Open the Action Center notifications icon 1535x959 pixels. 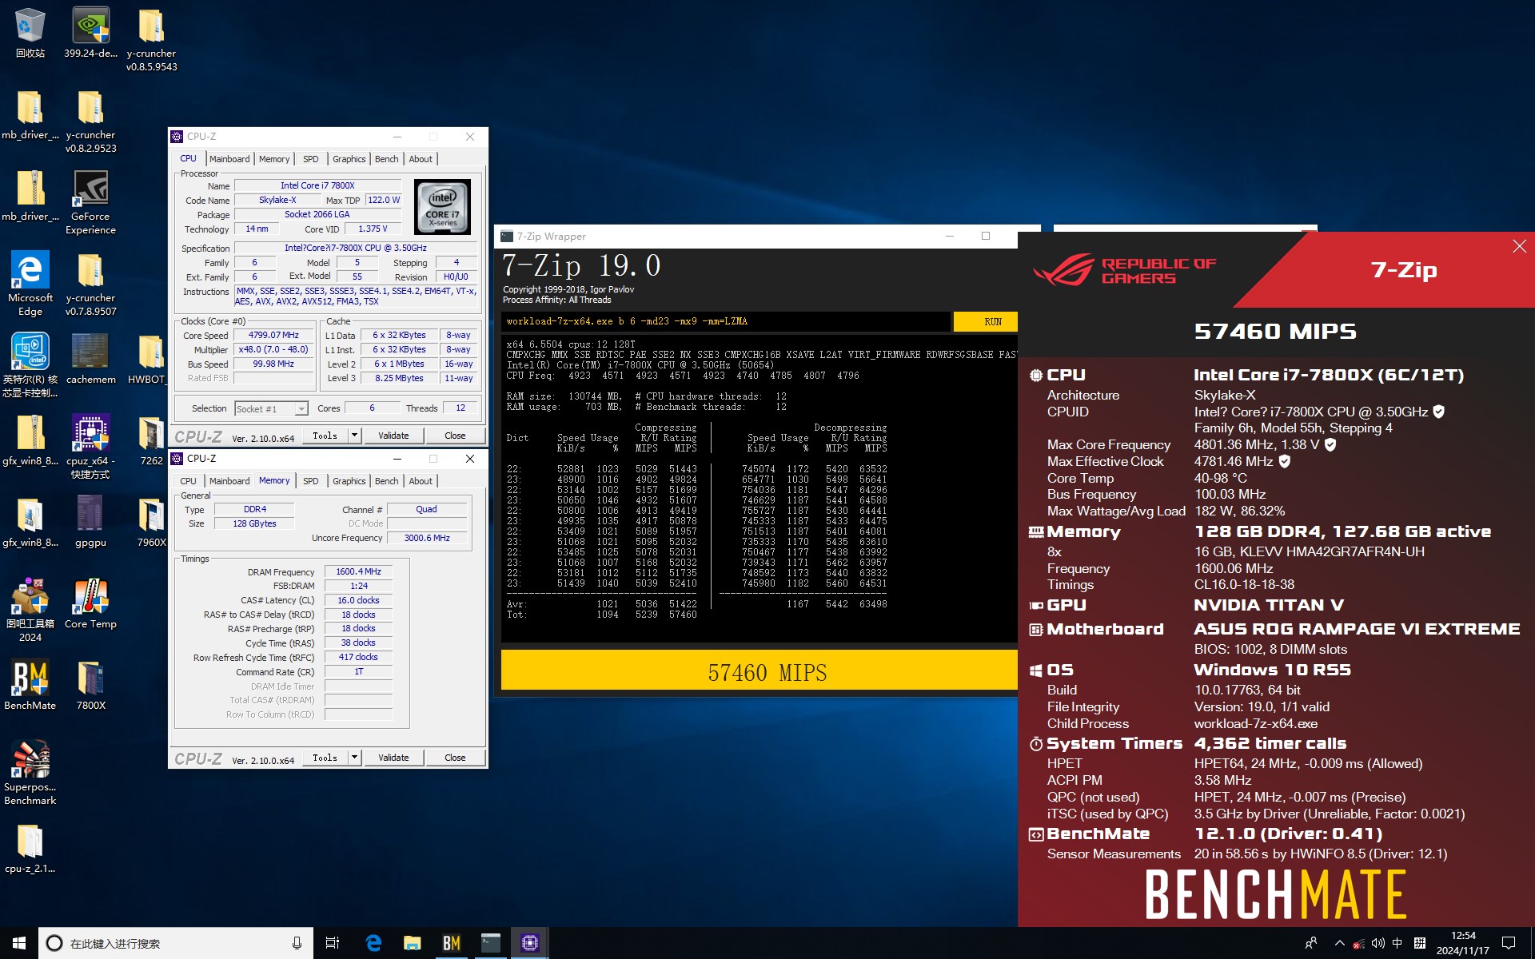tap(1509, 943)
